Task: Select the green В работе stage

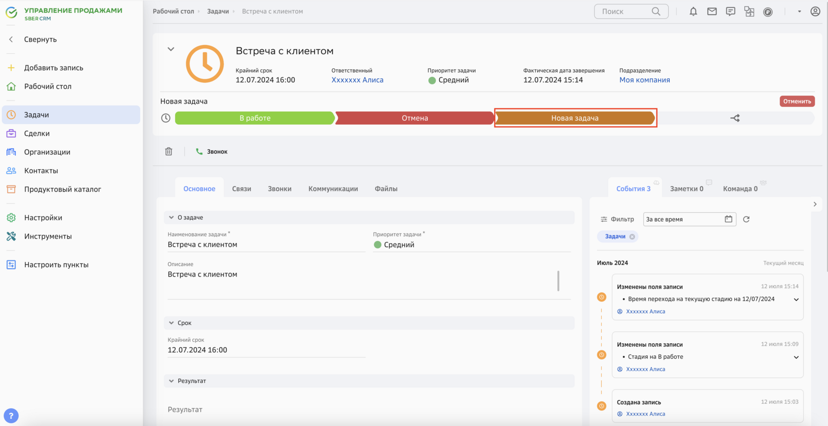Action: [x=255, y=118]
